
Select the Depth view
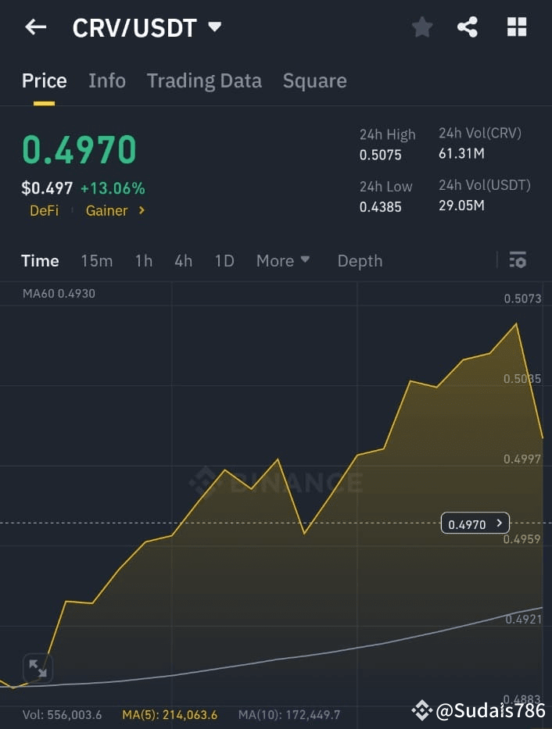(x=360, y=261)
